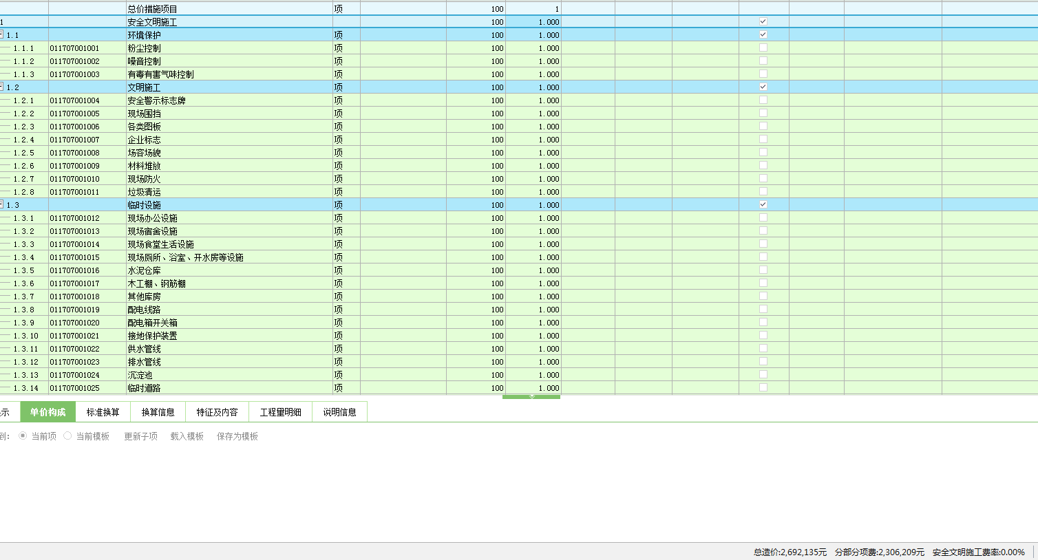Image resolution: width=1038 pixels, height=560 pixels.
Task: Select the 供水管线 row
Action: [229, 349]
